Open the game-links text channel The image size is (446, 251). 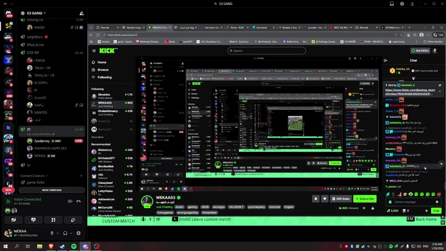click(x=52, y=182)
